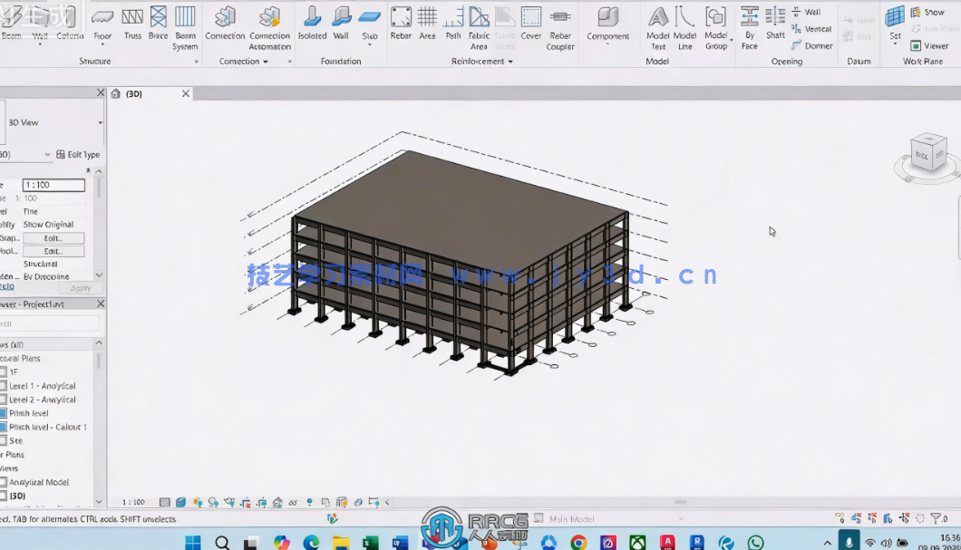Click the Beam System tool
961x550 pixels.
[x=185, y=26]
